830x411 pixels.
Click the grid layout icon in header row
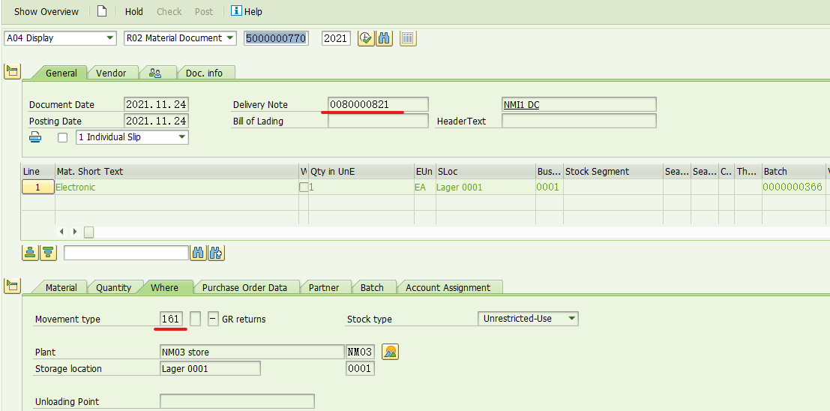pyautogui.click(x=408, y=38)
